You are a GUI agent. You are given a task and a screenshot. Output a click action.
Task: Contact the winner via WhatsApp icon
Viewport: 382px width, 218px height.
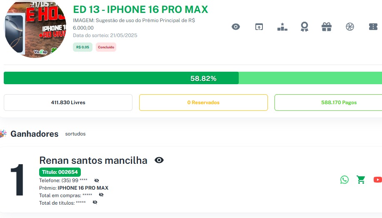345,180
